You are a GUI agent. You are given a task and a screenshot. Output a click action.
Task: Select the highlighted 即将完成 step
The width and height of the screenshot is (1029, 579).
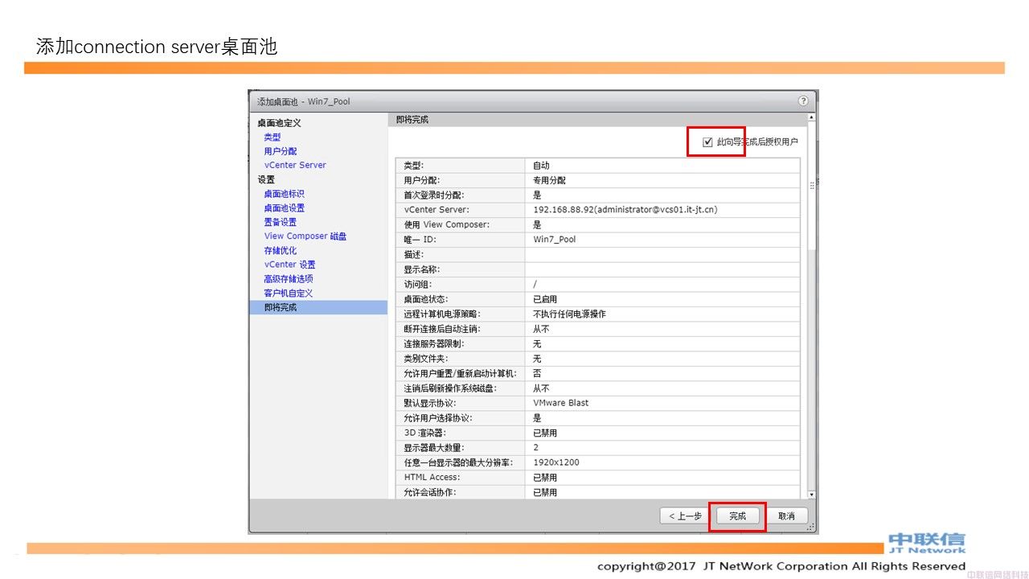click(x=318, y=307)
